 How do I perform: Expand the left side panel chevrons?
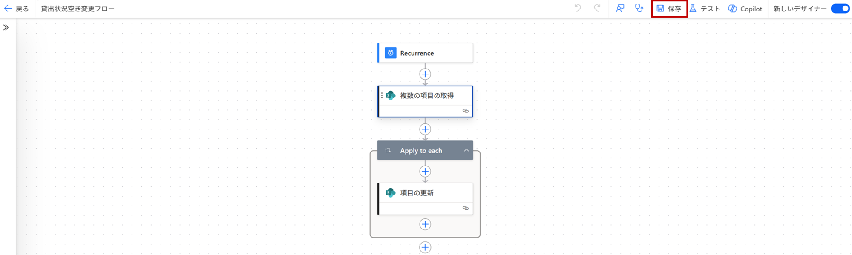(6, 28)
